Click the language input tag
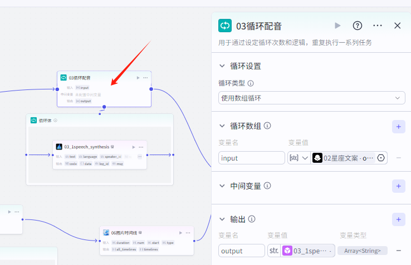 click(x=88, y=157)
